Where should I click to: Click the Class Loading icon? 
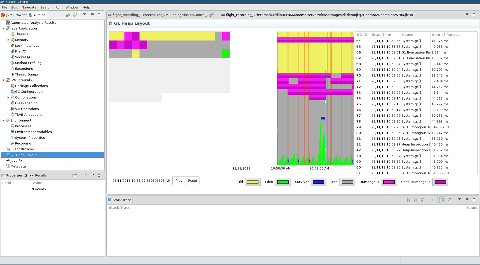pos(13,103)
